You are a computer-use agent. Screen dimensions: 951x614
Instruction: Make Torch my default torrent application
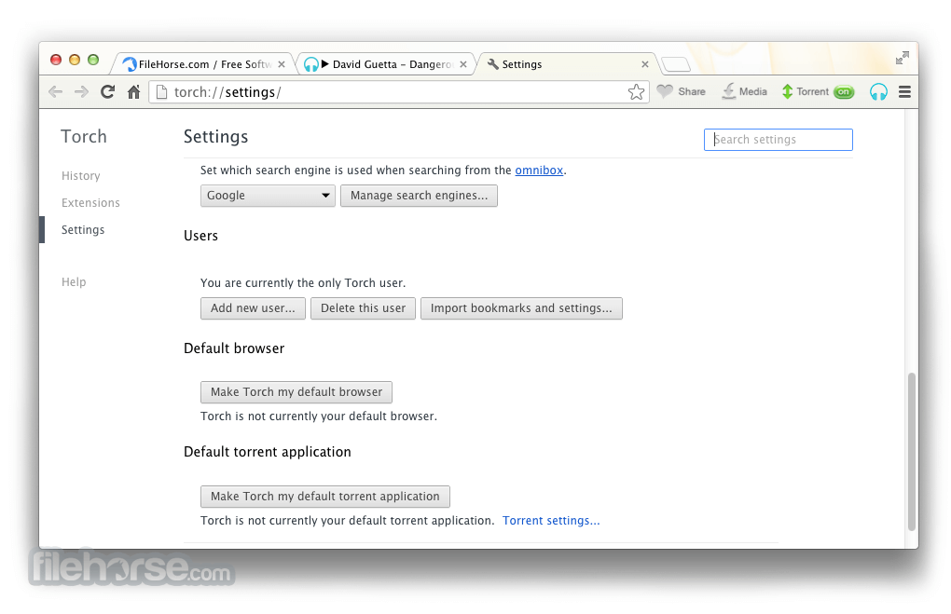(325, 497)
